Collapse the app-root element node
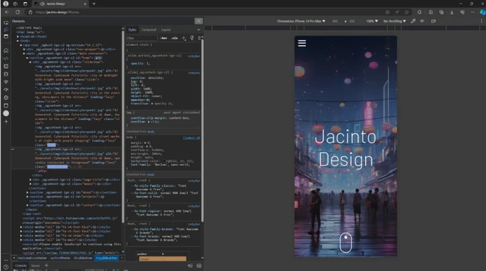 pyautogui.click(x=21, y=45)
